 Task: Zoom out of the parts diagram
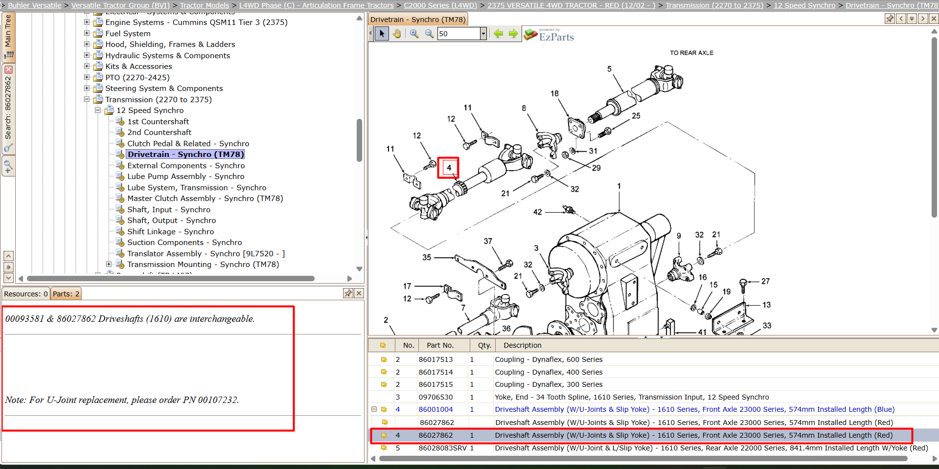click(429, 34)
